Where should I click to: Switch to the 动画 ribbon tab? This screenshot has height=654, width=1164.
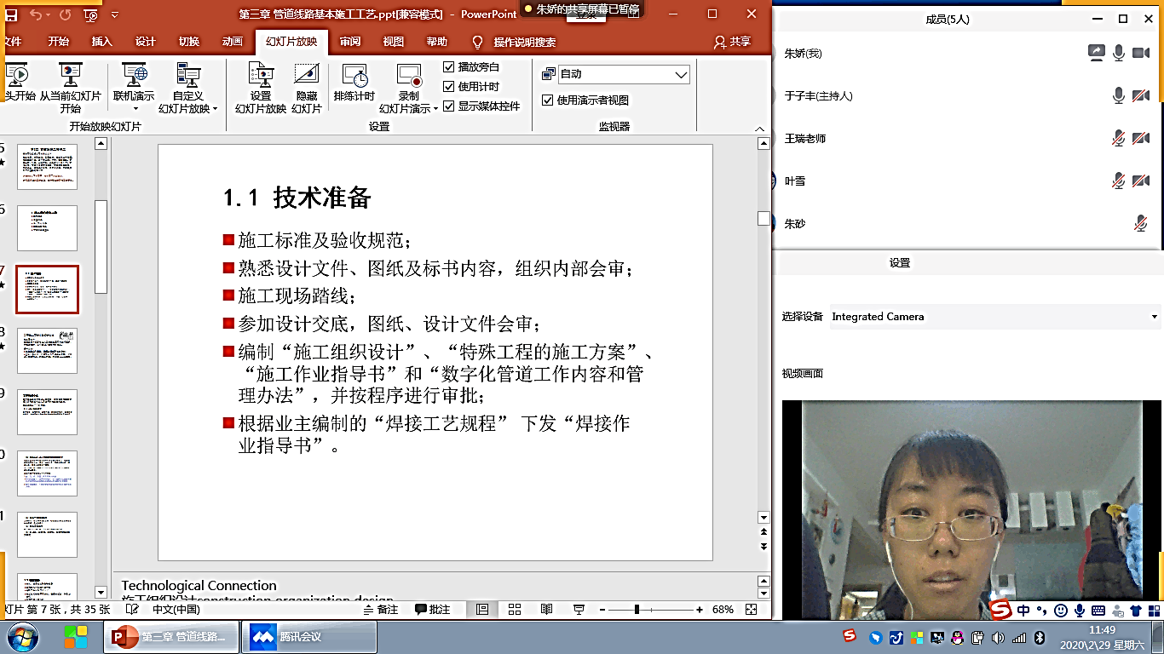point(232,42)
